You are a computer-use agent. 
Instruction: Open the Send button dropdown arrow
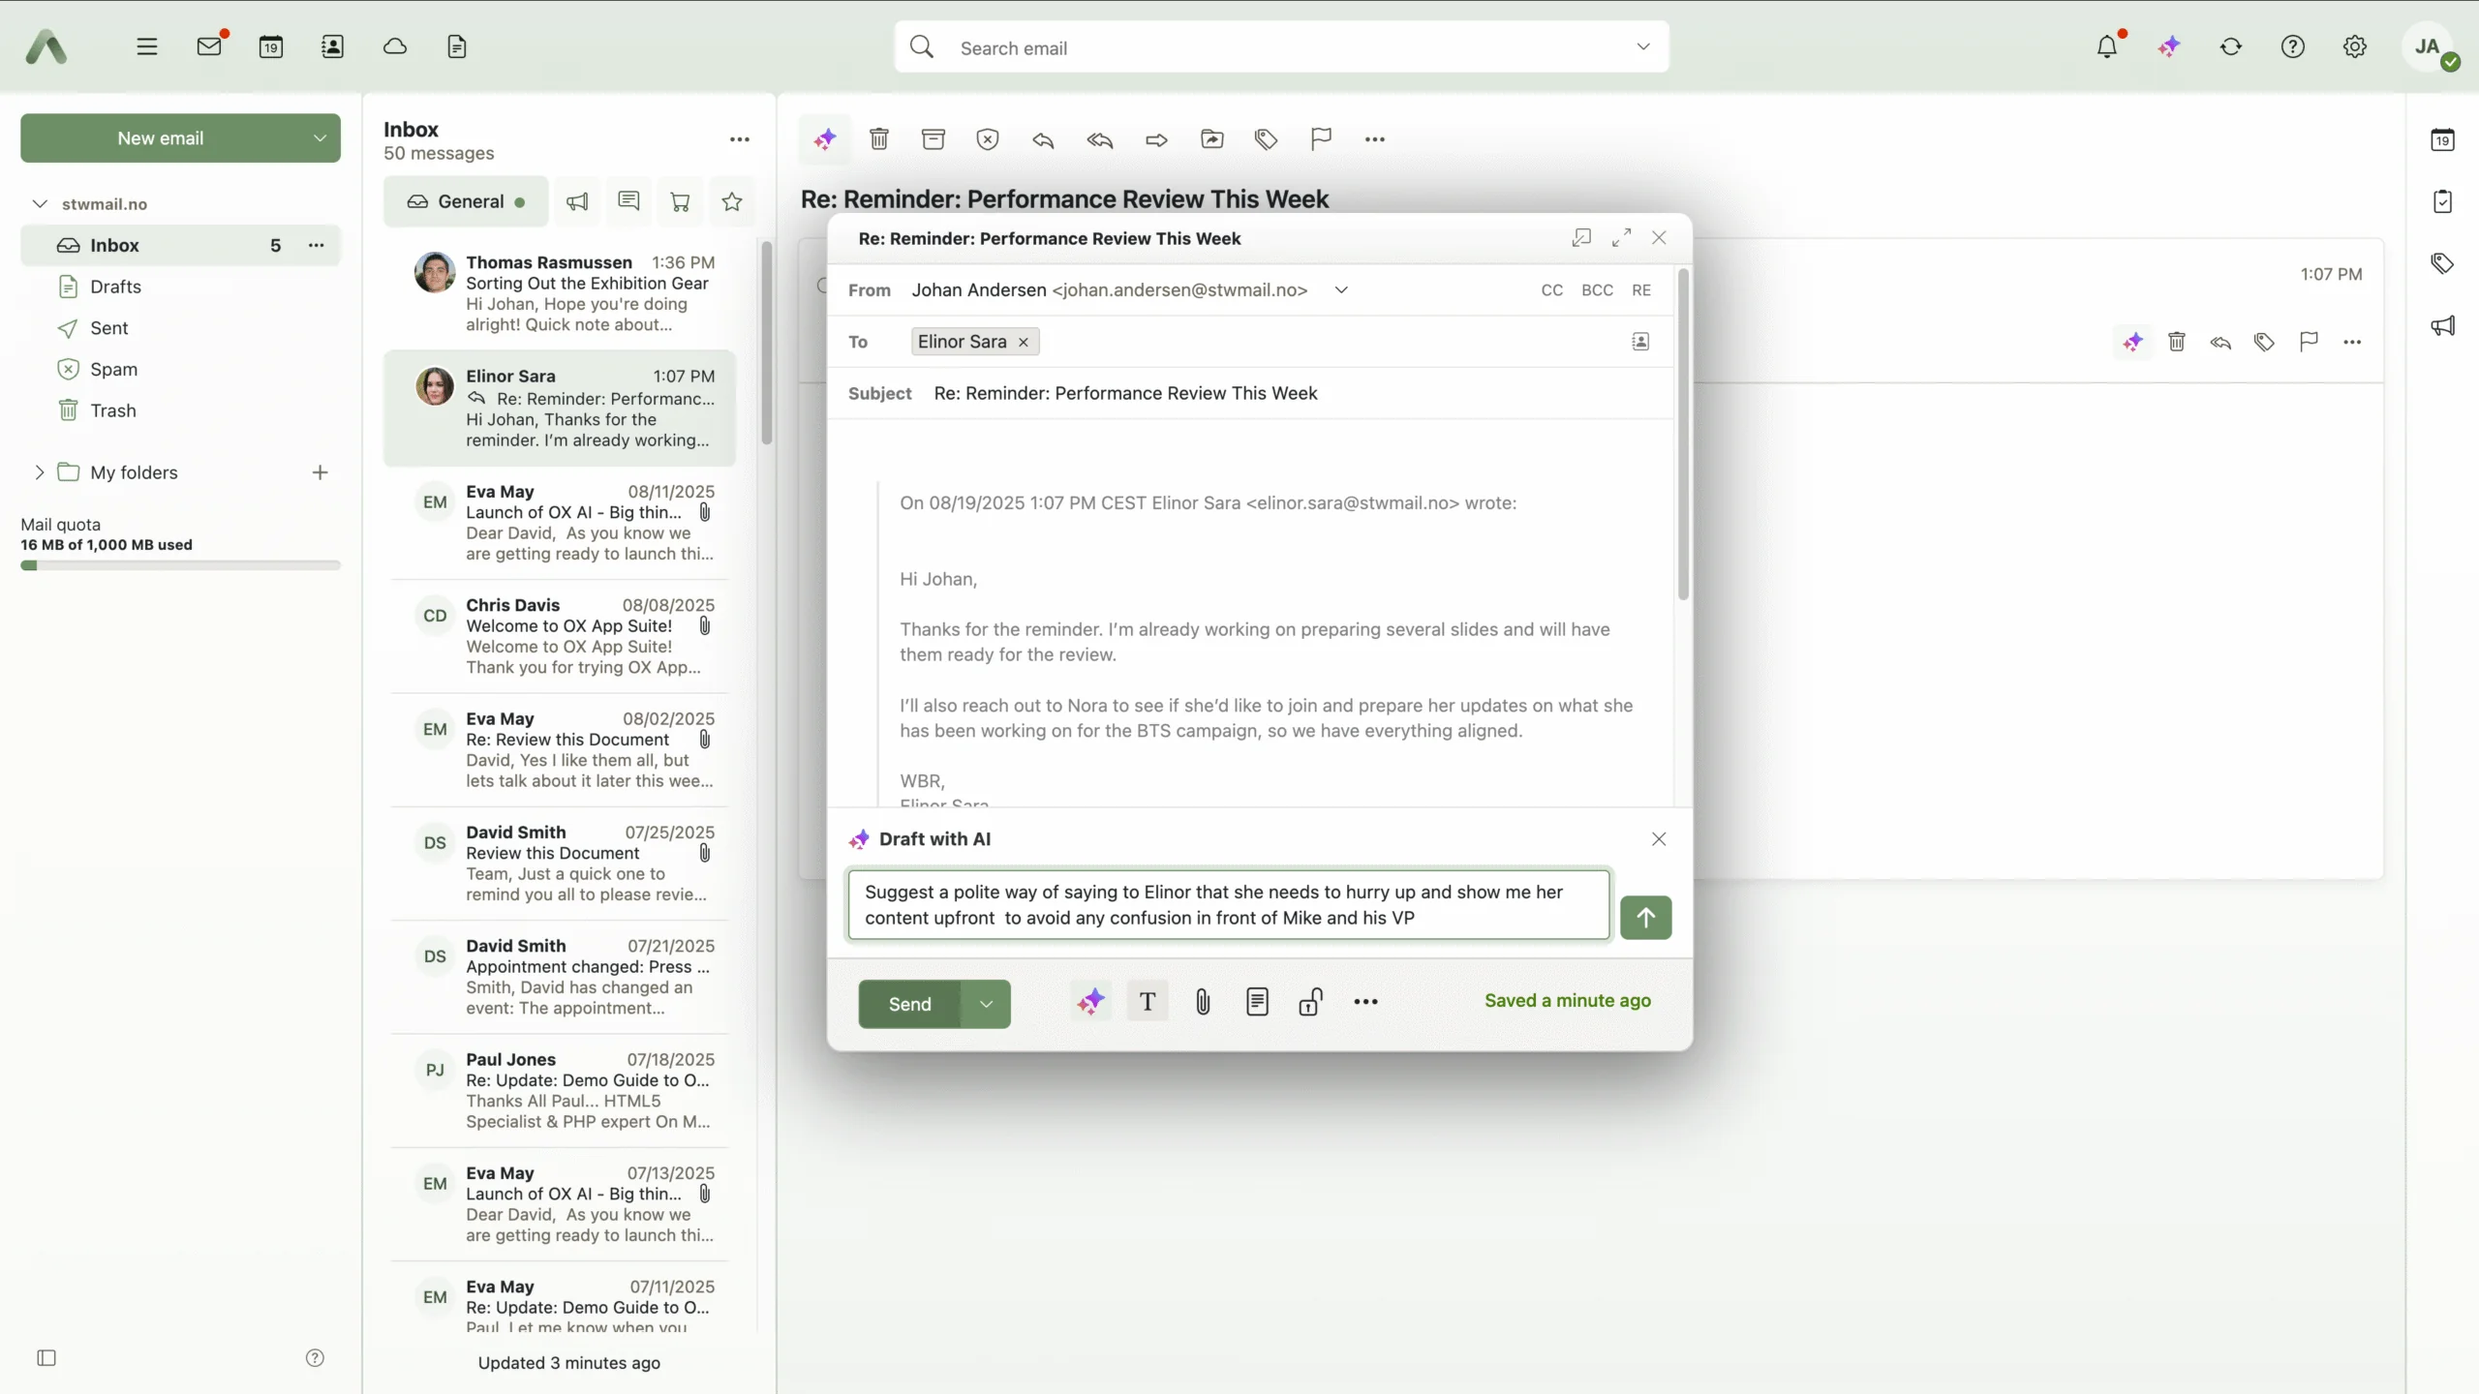click(986, 1004)
